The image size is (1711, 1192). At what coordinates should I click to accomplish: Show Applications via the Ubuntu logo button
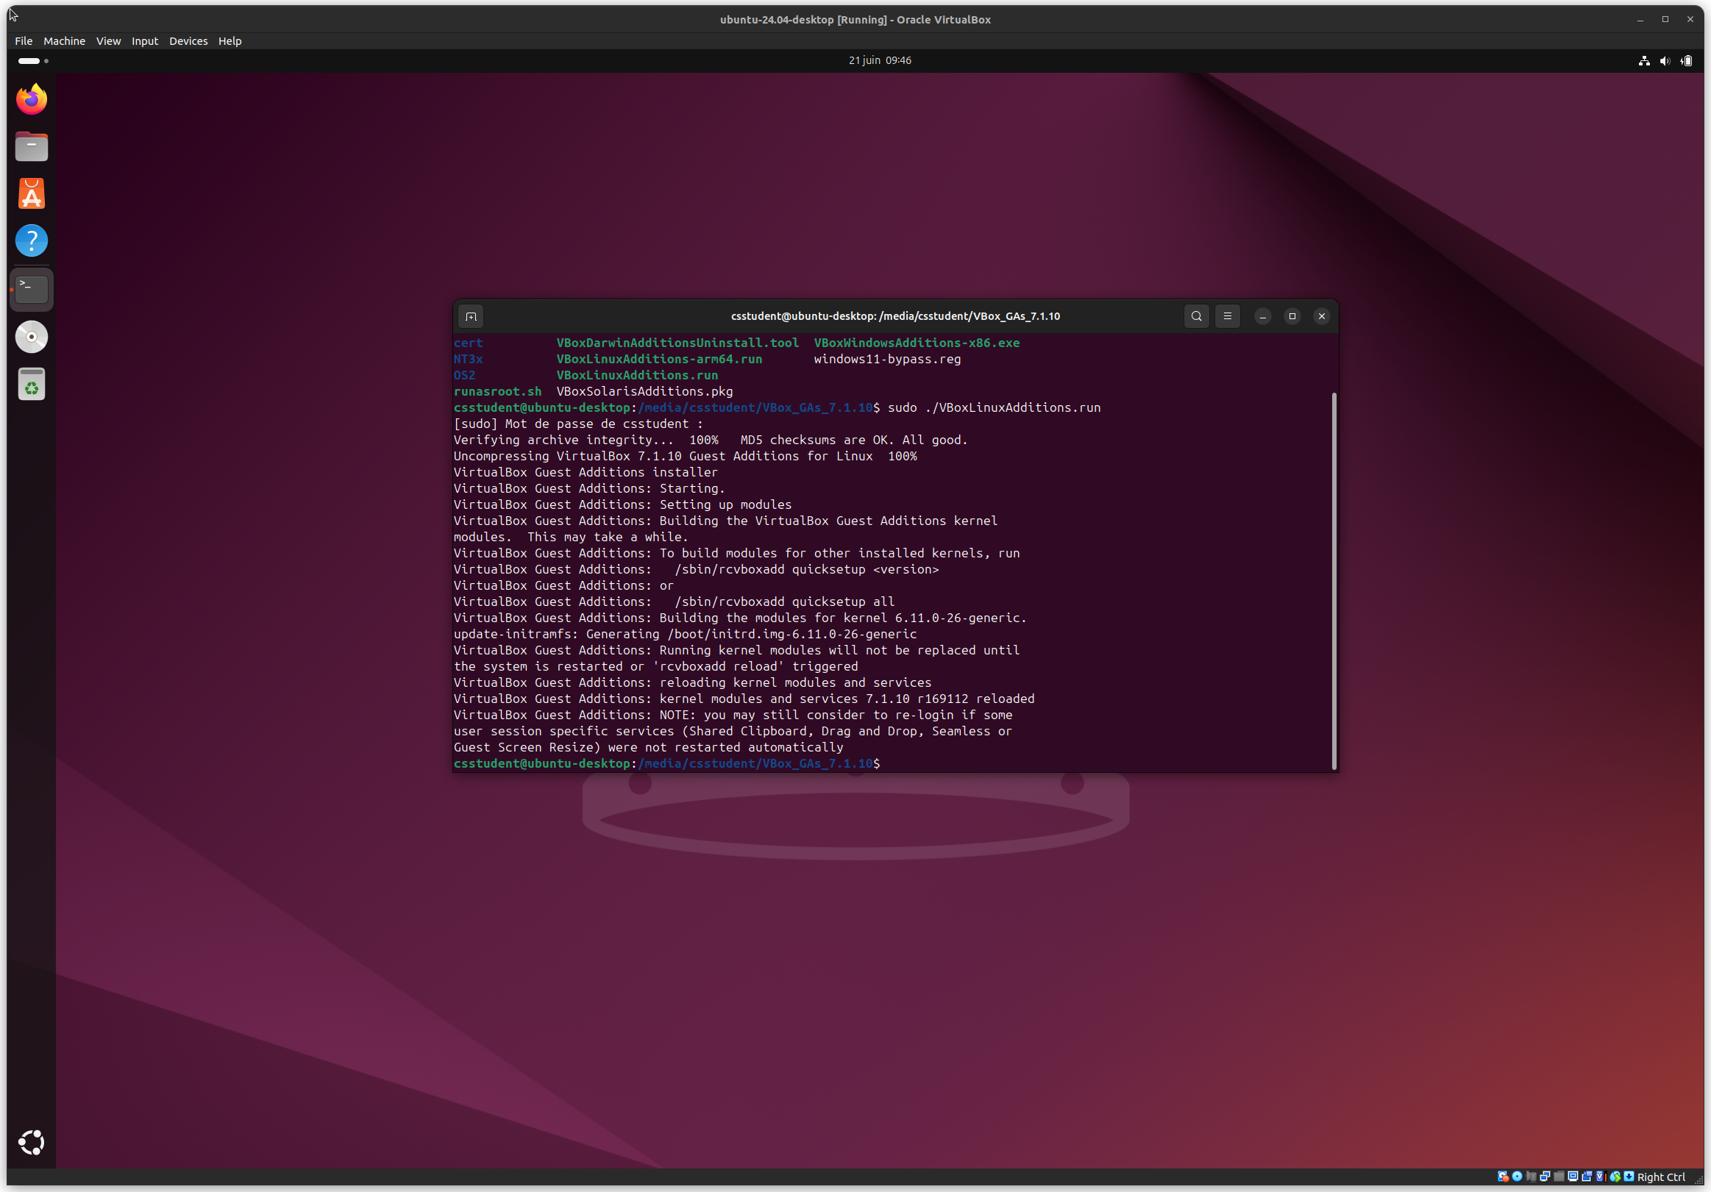click(x=32, y=1143)
